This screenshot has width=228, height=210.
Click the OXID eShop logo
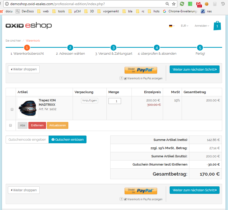pyautogui.click(x=29, y=26)
